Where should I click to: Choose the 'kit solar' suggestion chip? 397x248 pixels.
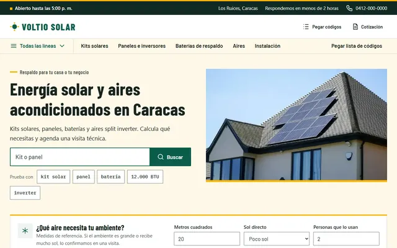[53, 177]
